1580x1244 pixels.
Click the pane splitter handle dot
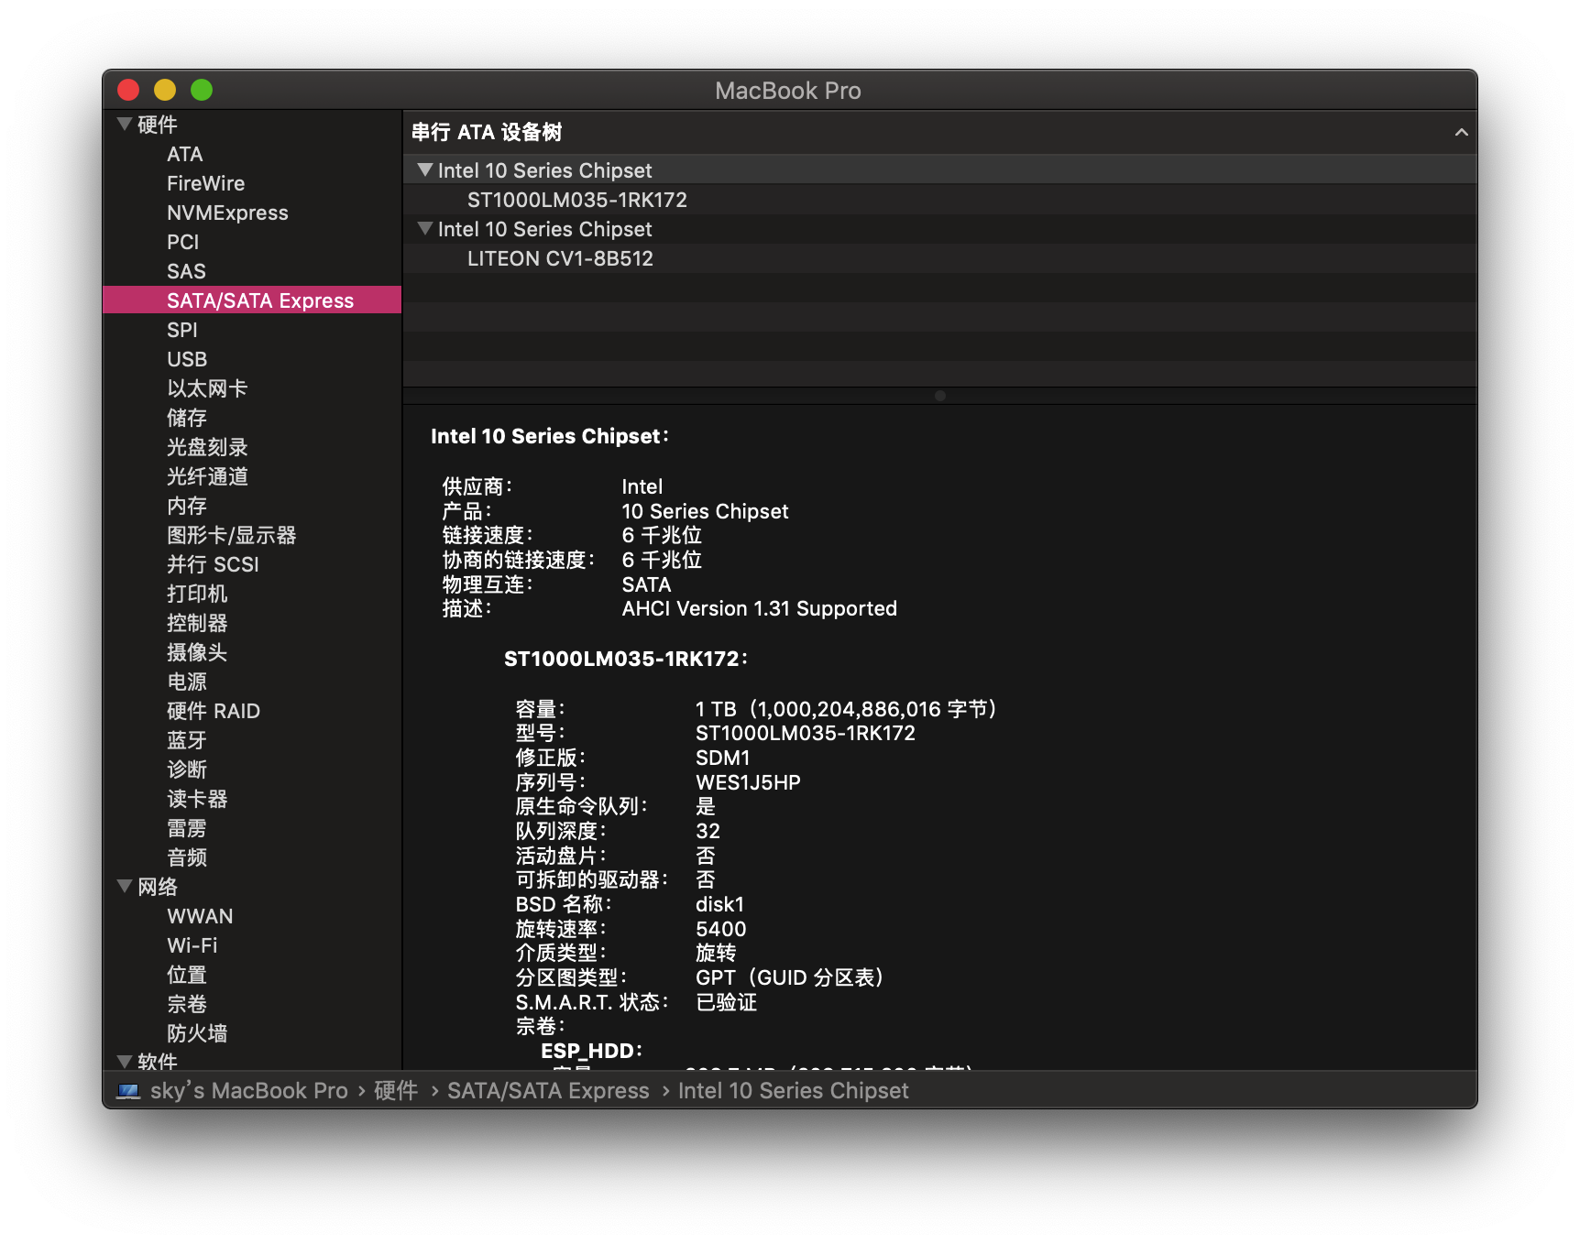click(x=939, y=396)
